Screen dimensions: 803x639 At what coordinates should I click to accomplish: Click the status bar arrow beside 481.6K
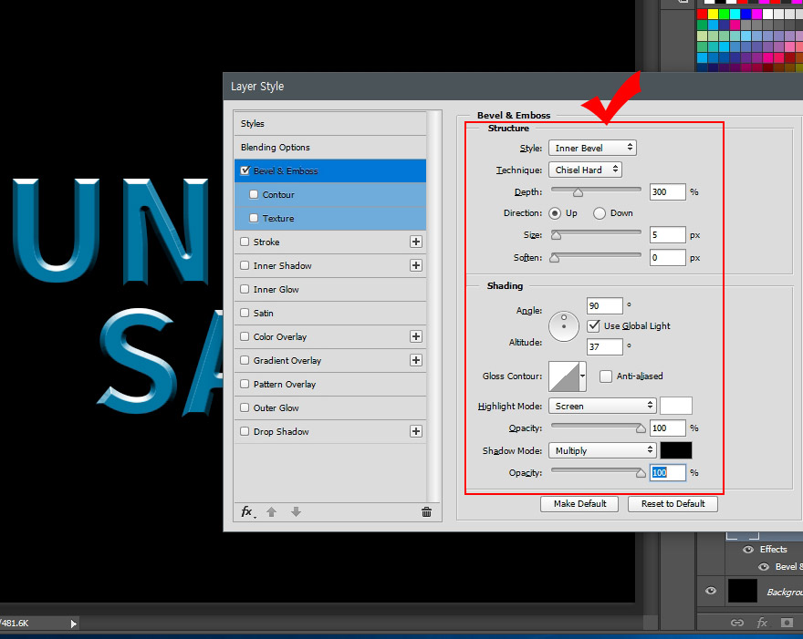click(x=73, y=624)
